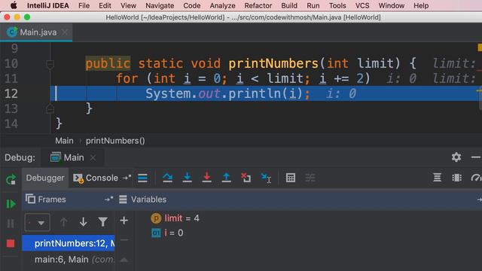The height and width of the screenshot is (271, 482).
Task: Click line number 10 in the gutter
Action: coord(11,63)
